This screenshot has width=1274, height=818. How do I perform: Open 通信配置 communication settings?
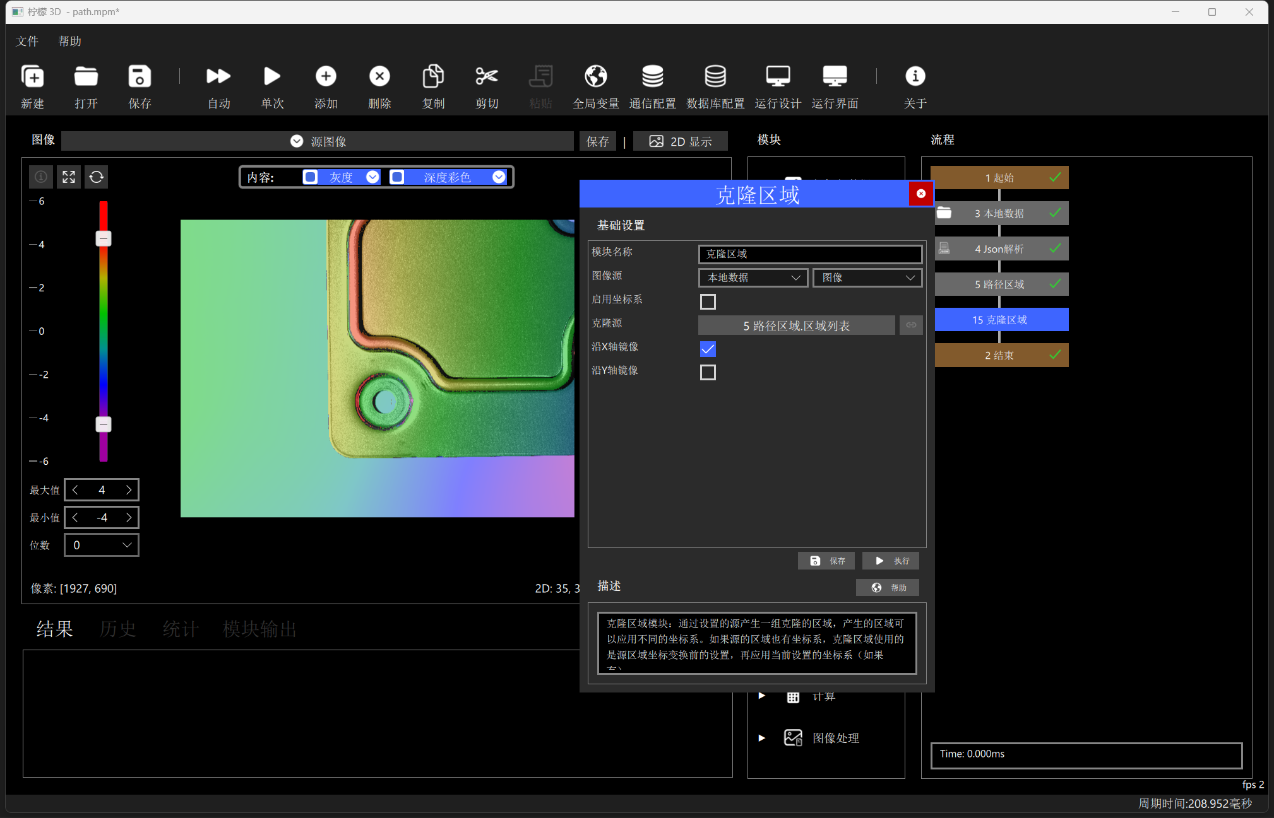point(652,76)
